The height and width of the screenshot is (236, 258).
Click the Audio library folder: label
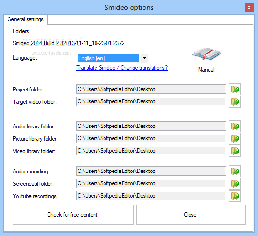pos(34,127)
